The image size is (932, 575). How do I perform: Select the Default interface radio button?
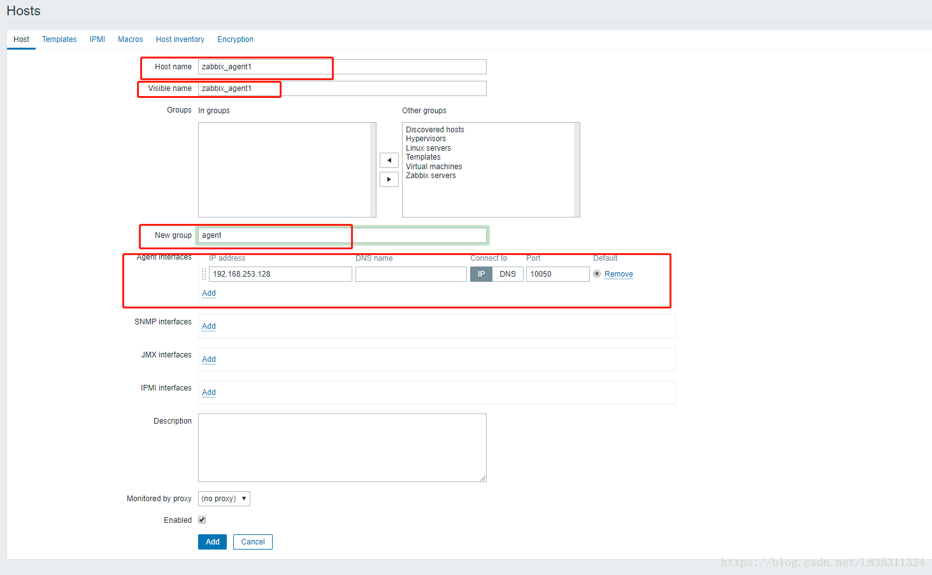click(597, 274)
